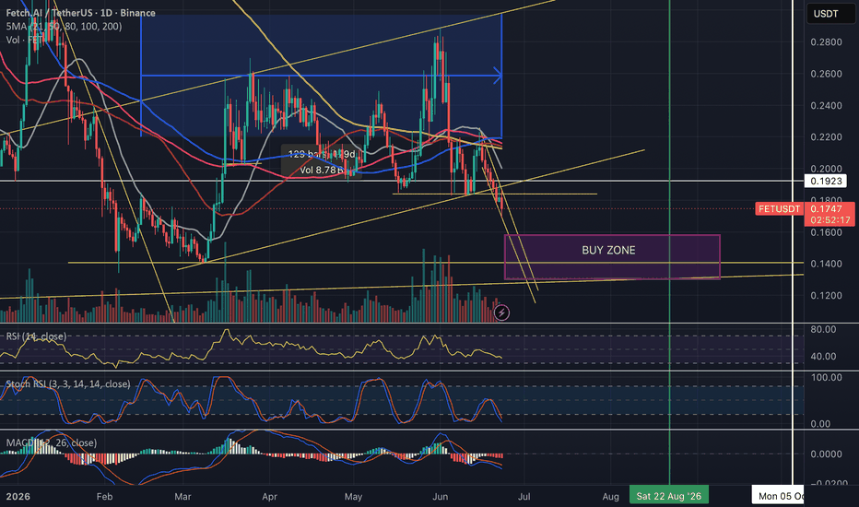Image resolution: width=859 pixels, height=507 pixels.
Task: Click the Apr label on time axis
Action: pos(269,497)
